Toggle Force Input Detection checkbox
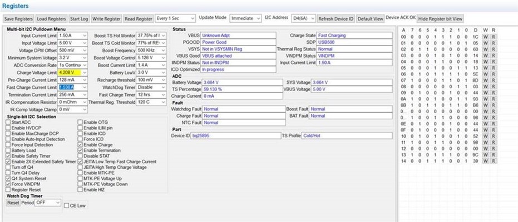Image resolution: width=518 pixels, height=222 pixels. 8,145
